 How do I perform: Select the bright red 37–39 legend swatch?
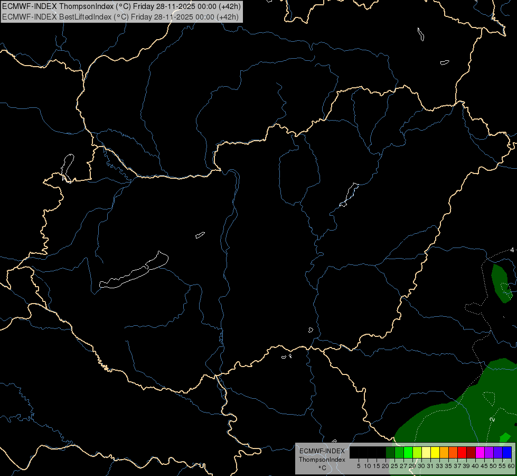coord(462,453)
